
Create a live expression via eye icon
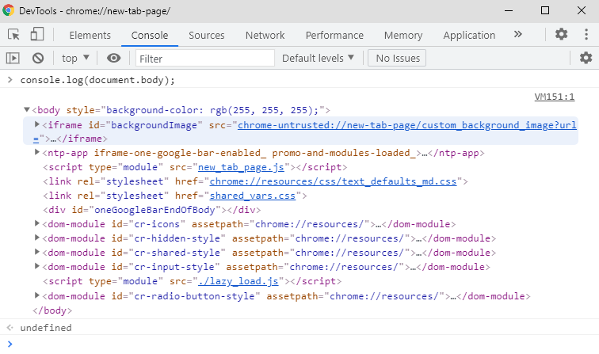114,58
